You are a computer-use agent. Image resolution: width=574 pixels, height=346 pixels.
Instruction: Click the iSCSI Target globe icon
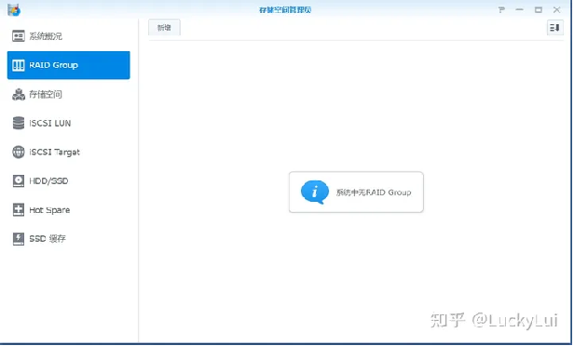tap(19, 152)
